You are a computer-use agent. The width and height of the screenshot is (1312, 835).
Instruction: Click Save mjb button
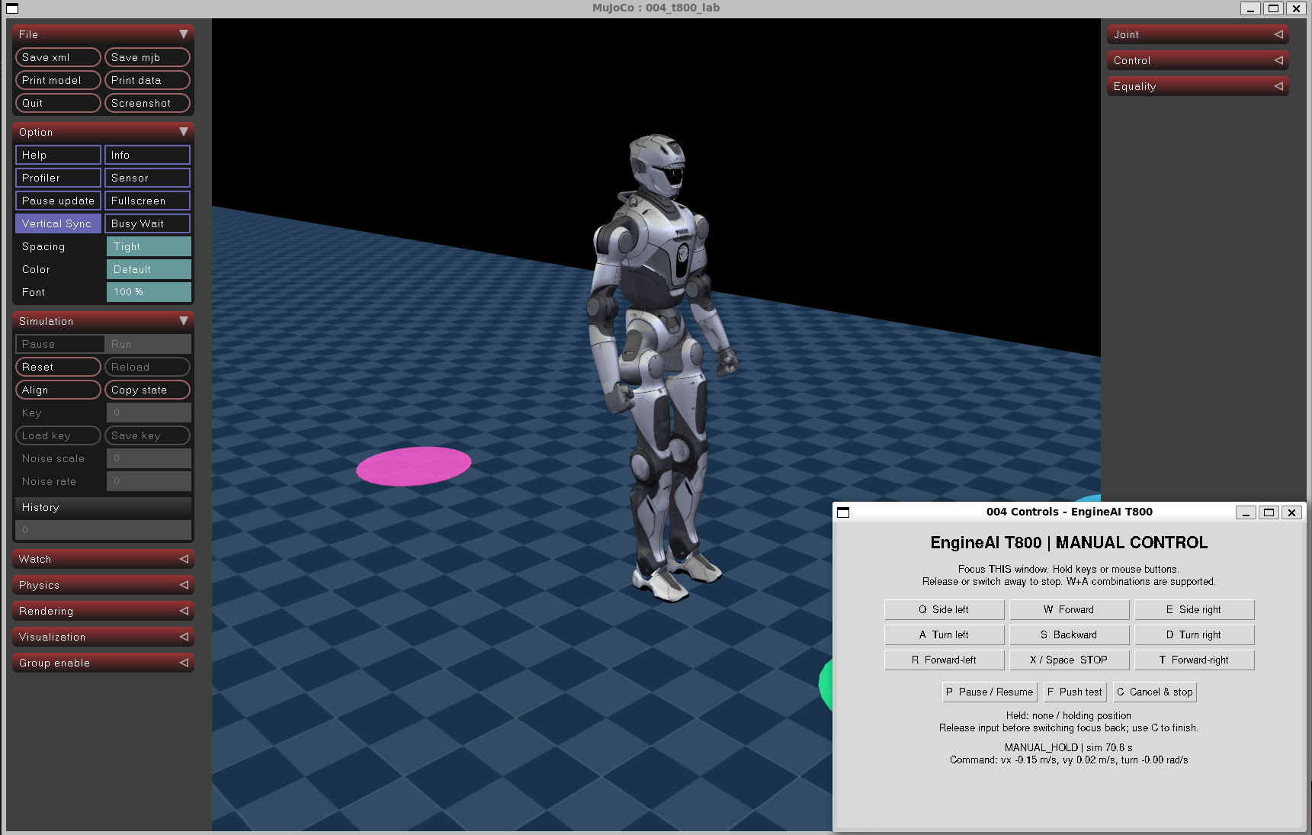(x=147, y=57)
